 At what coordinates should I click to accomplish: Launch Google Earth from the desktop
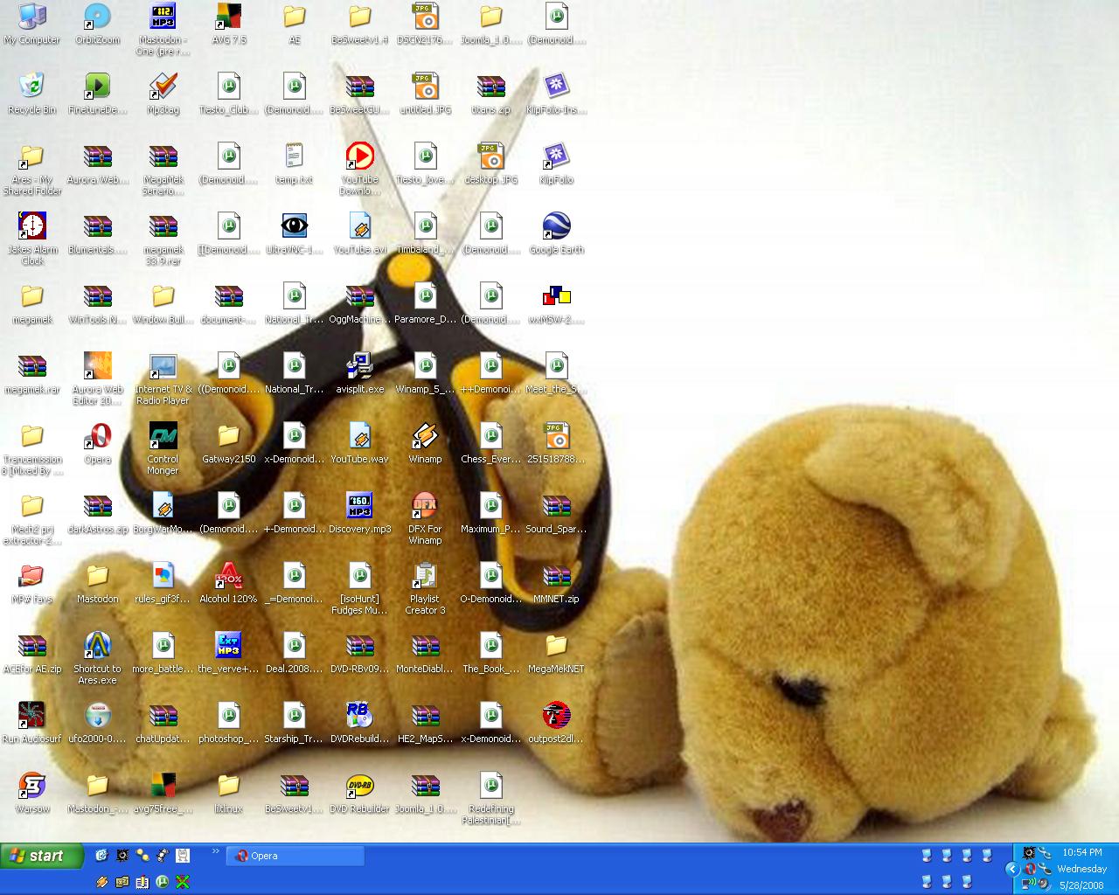point(556,227)
